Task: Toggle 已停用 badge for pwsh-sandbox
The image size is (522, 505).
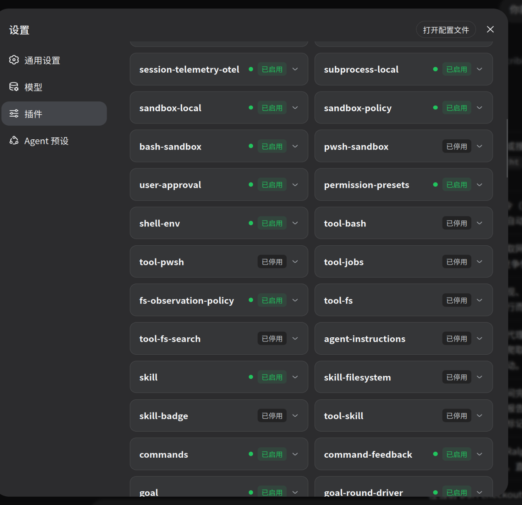Action: click(x=457, y=147)
